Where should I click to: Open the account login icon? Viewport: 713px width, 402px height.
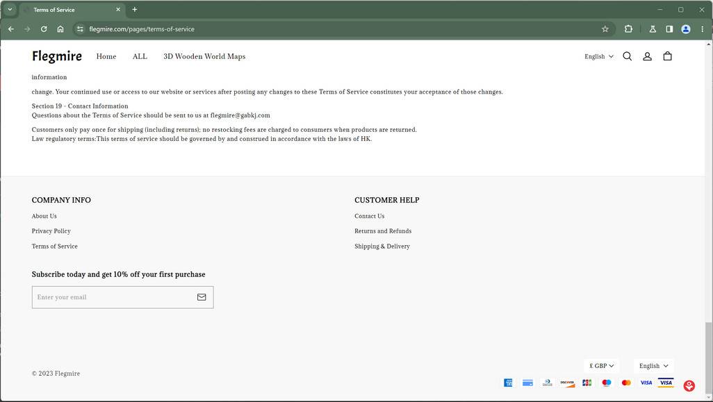click(647, 56)
